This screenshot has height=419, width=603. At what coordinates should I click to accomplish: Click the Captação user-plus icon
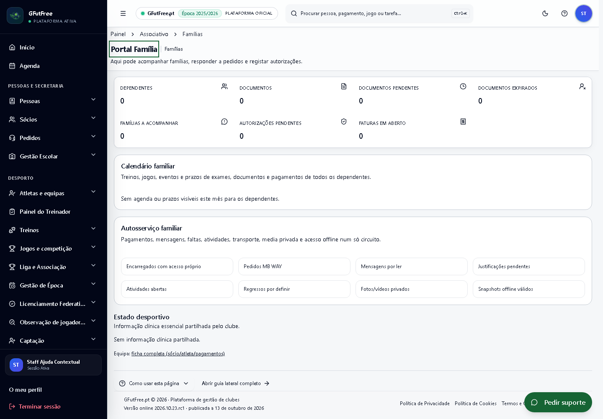(x=12, y=341)
